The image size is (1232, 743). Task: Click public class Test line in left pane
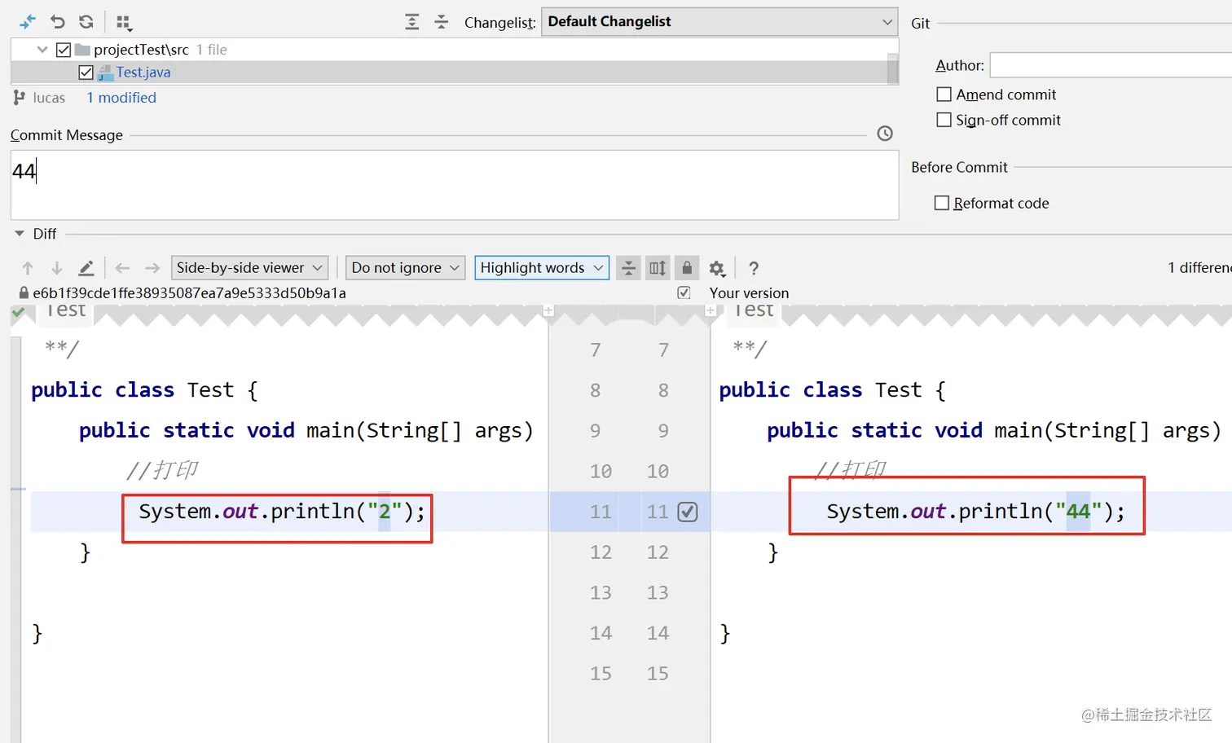pos(144,390)
